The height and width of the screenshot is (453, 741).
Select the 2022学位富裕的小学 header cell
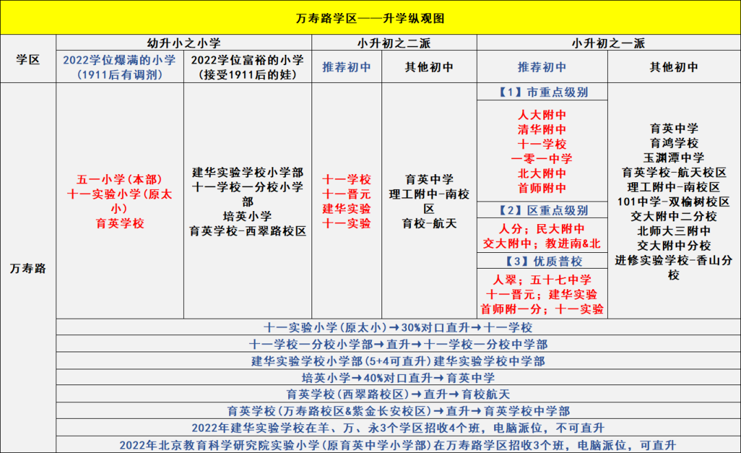point(248,67)
